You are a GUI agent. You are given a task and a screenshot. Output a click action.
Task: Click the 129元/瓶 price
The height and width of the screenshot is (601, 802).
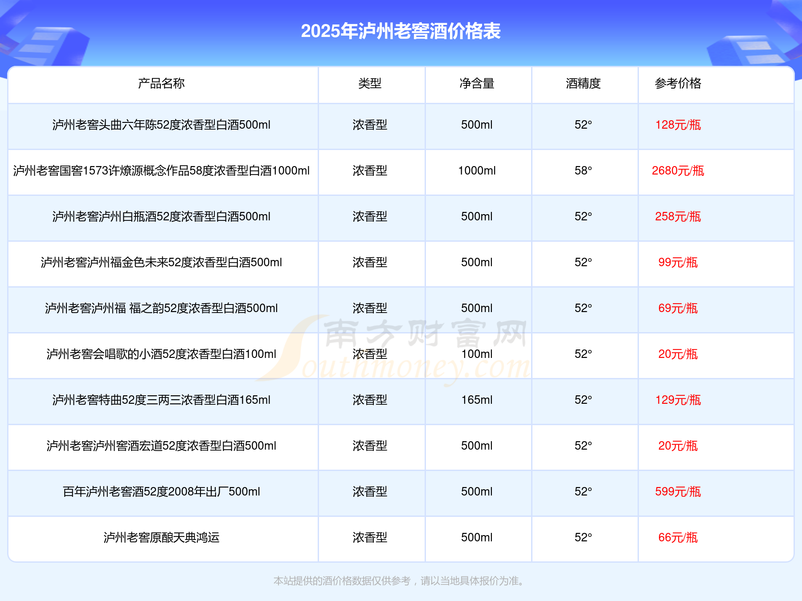pos(678,400)
